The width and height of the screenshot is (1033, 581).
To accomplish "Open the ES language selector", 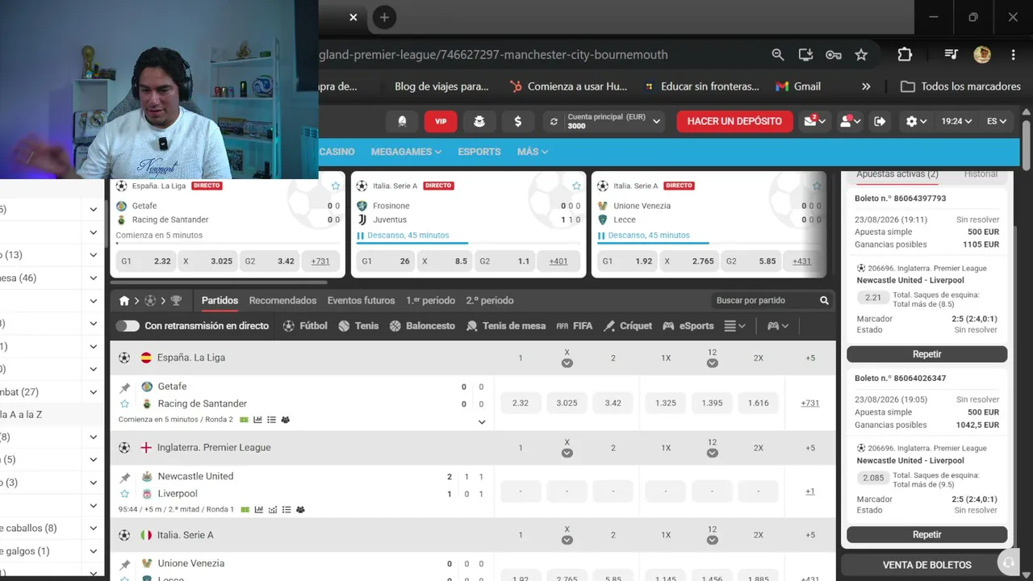I will click(997, 121).
